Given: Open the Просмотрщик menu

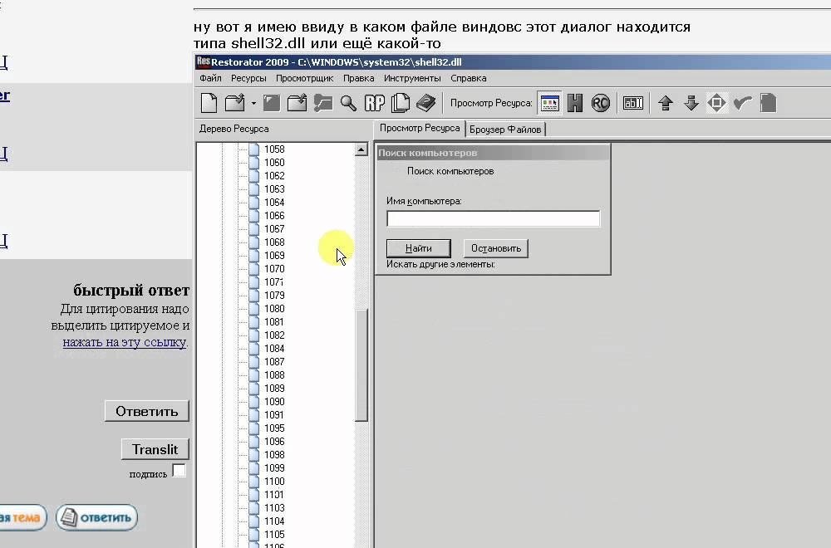Looking at the screenshot, I should (304, 78).
